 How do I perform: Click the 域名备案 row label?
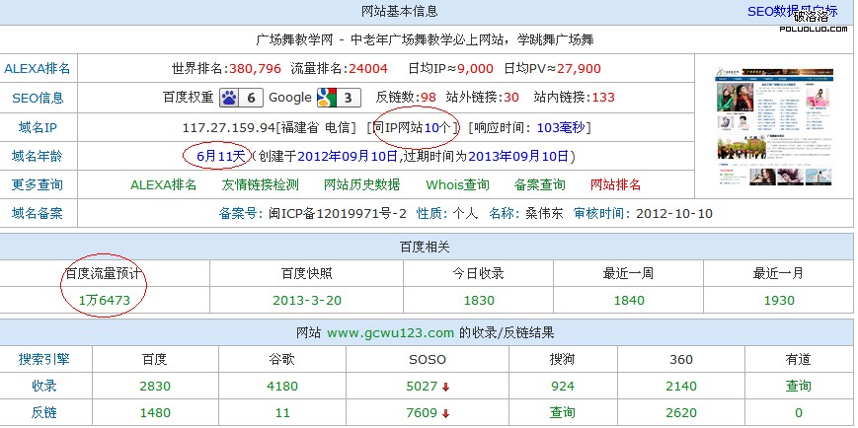click(38, 213)
